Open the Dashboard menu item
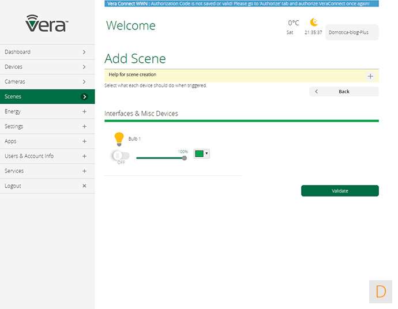Screen dimensions: 398x309 [x=47, y=52]
